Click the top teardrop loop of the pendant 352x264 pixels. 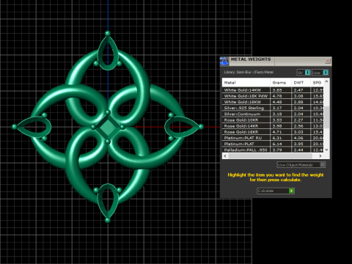[108, 54]
